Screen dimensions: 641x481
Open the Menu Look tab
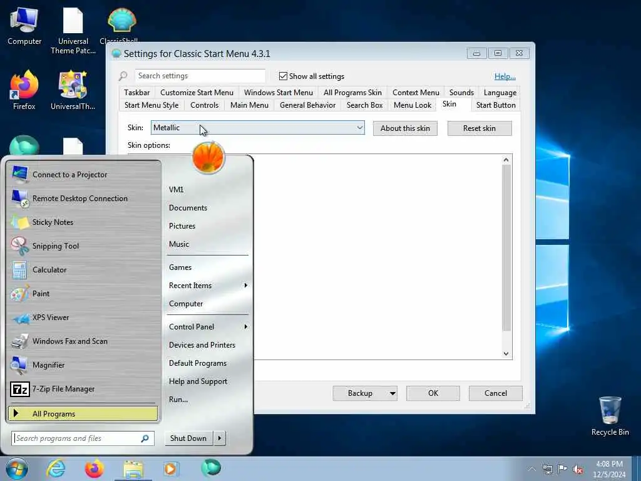click(x=412, y=105)
